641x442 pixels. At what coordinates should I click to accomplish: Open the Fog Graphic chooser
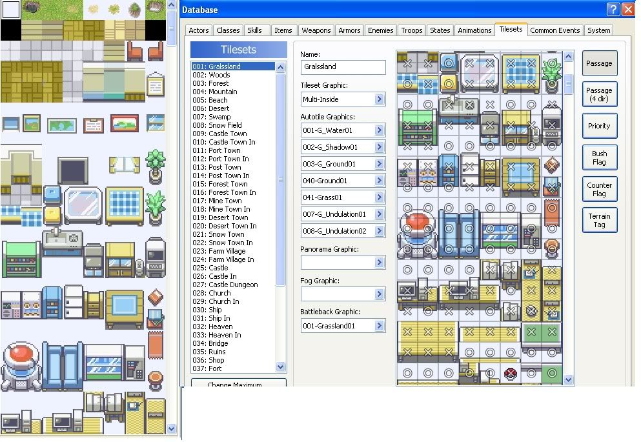(x=380, y=294)
